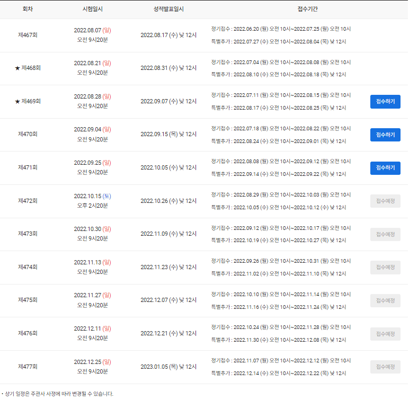Click 정기접수 line starting 2022.11.07
The image size is (409, 400).
coord(281,361)
